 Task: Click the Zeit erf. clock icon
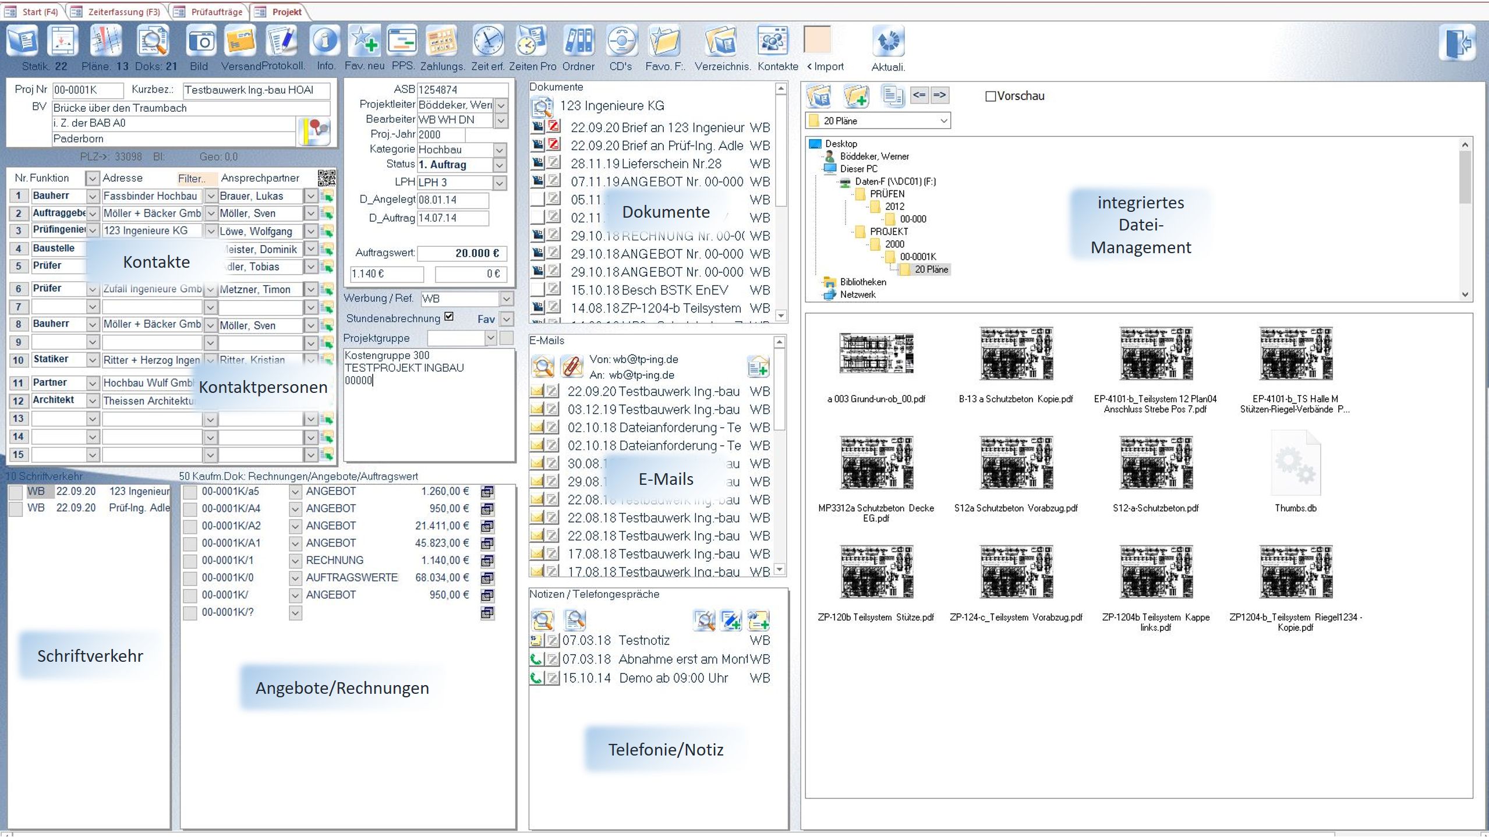tap(487, 42)
